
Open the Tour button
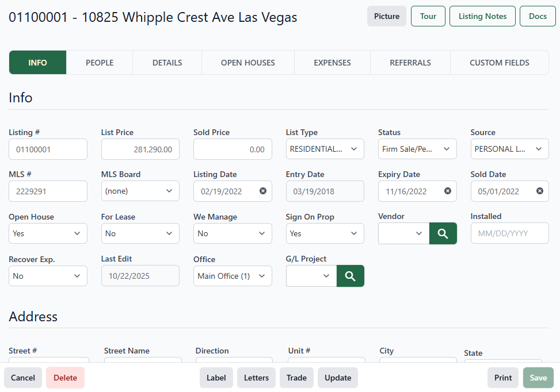(428, 16)
